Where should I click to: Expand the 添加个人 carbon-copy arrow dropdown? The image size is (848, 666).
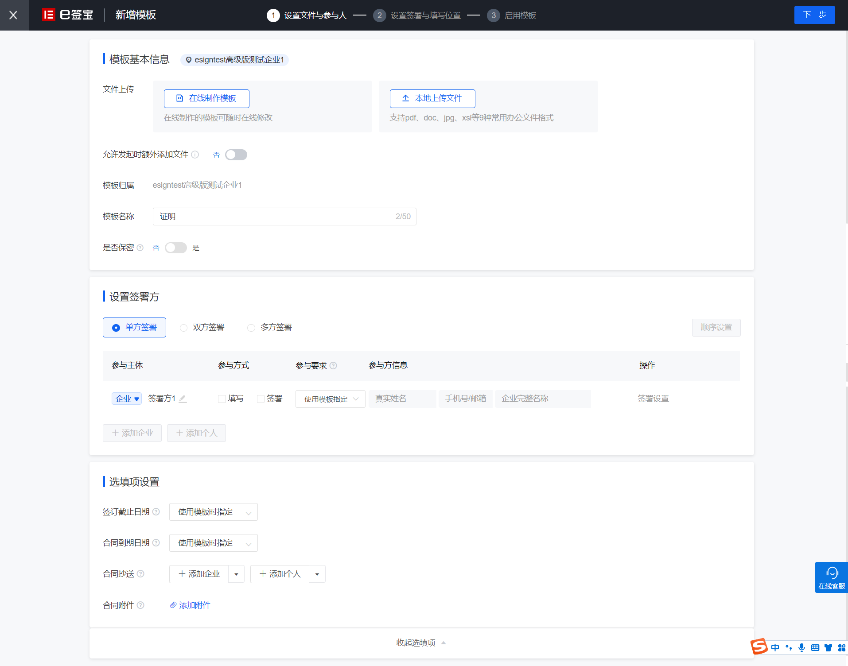click(x=317, y=574)
